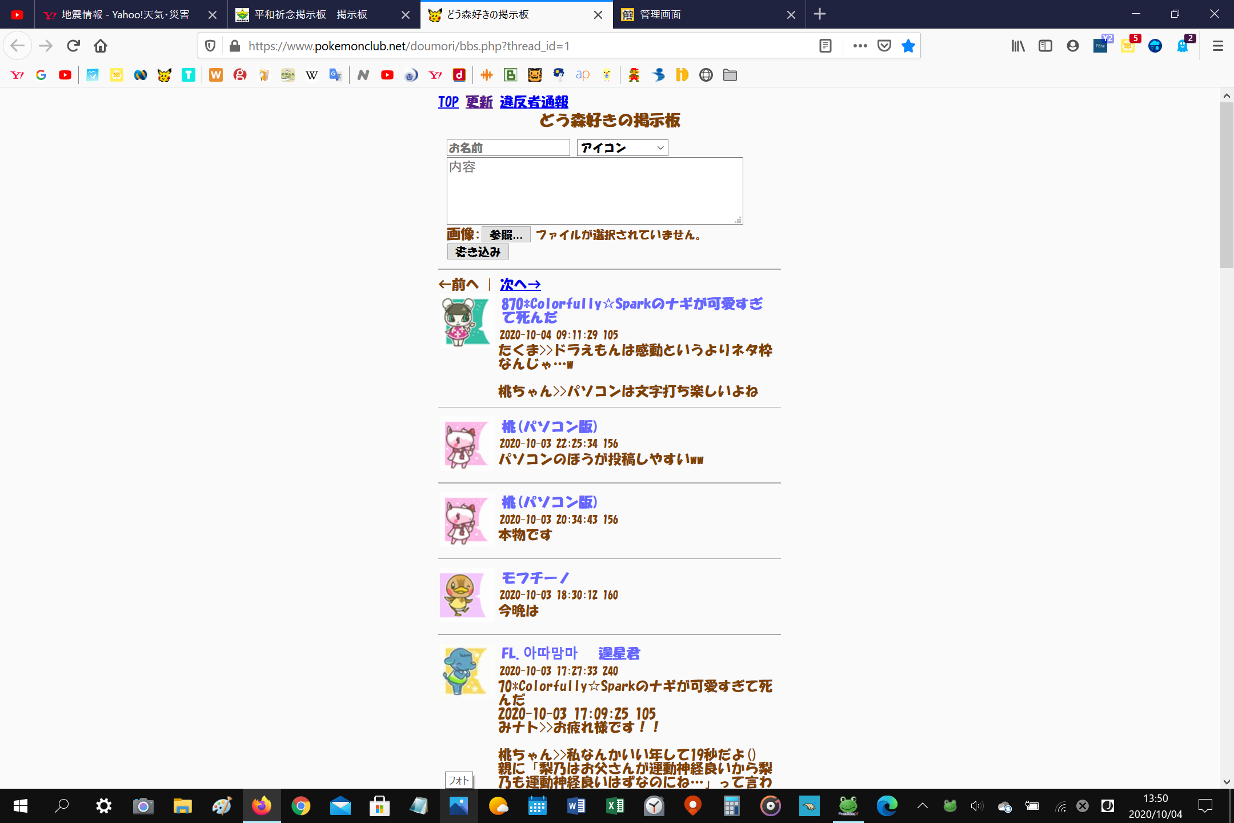Toggle reader view in address bar

(825, 46)
